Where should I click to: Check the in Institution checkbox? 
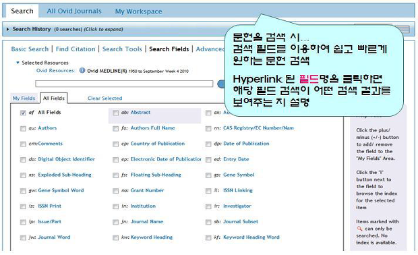coord(115,206)
